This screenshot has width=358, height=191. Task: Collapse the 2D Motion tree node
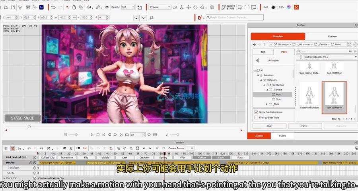click(261, 80)
